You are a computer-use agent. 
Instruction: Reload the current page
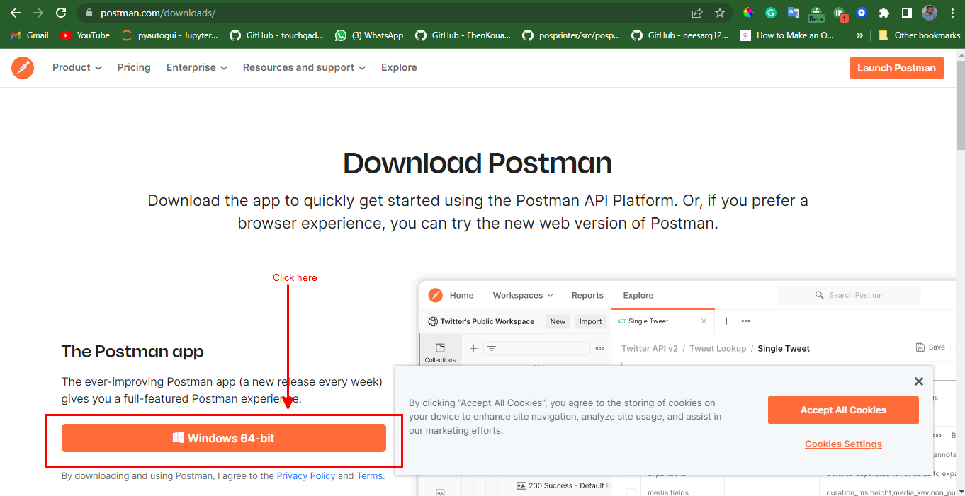[61, 12]
